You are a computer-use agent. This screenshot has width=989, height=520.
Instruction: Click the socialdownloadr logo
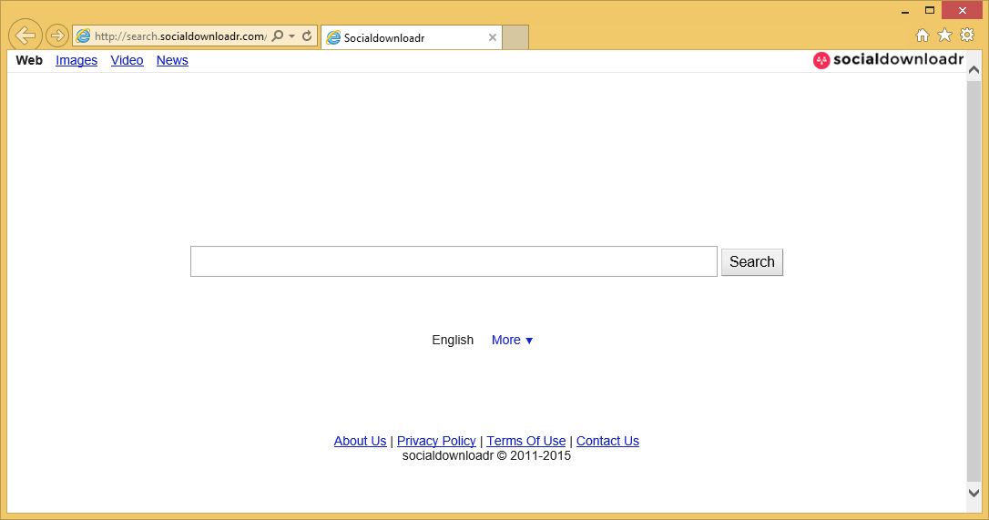[888, 60]
